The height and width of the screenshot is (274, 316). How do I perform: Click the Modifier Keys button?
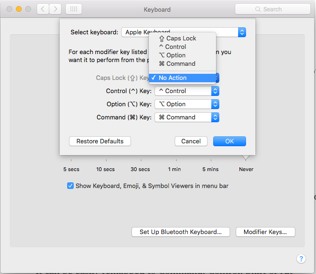click(265, 232)
